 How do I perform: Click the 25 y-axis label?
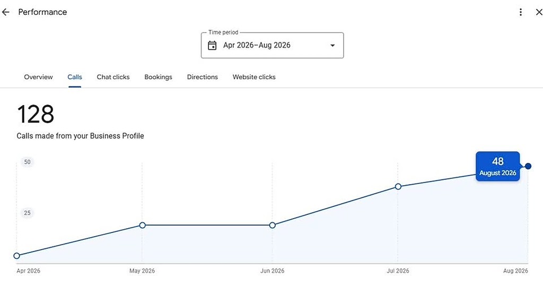tap(28, 213)
